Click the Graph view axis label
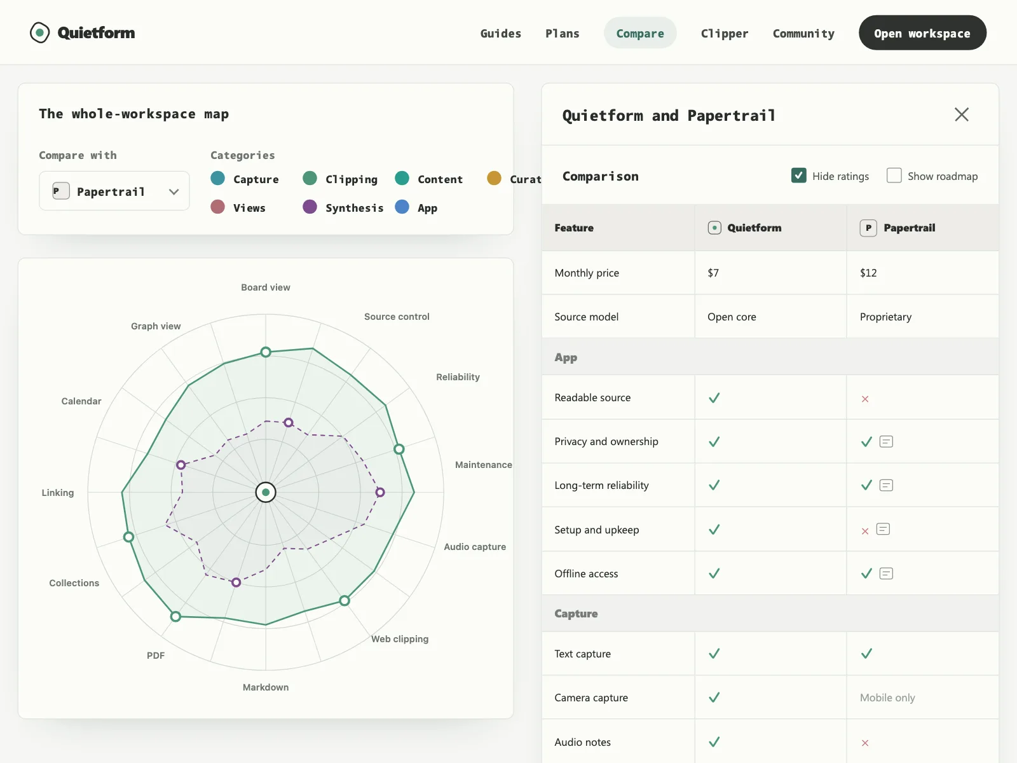 pos(156,326)
